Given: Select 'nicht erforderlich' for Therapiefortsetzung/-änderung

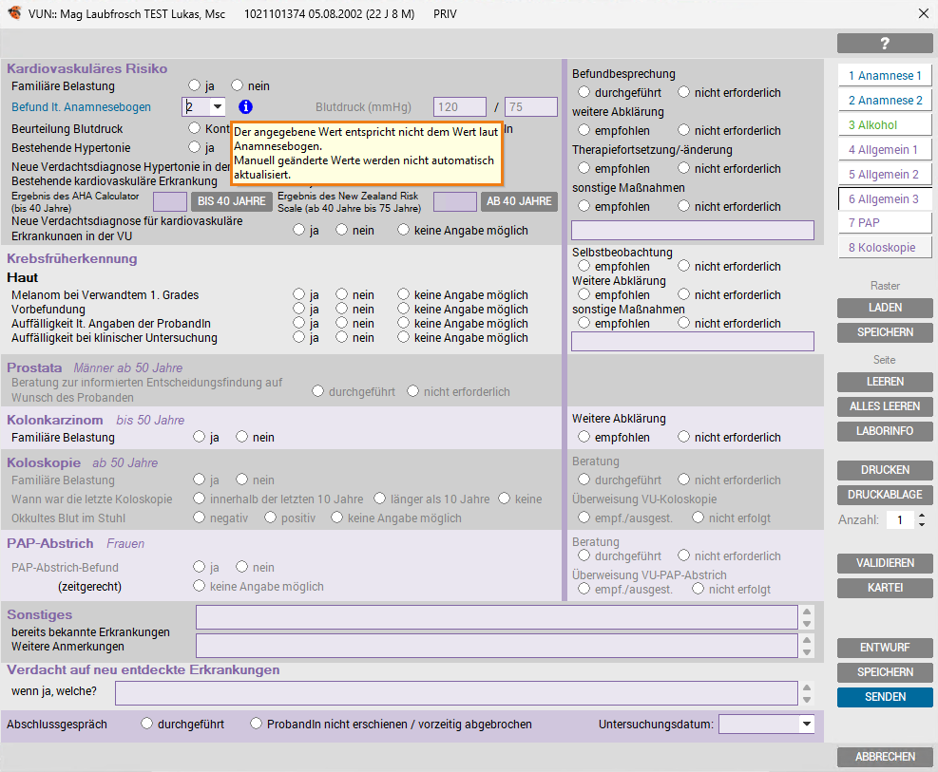Looking at the screenshot, I should (683, 168).
